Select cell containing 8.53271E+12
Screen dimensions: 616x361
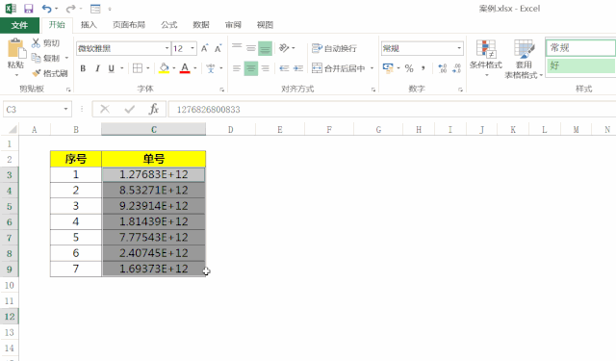pyautogui.click(x=154, y=190)
